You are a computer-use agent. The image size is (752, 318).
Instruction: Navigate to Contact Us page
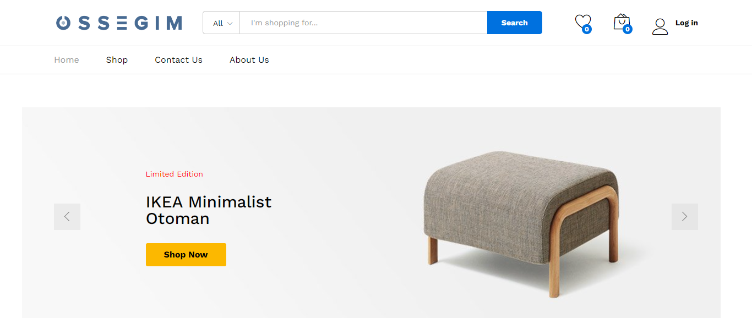pos(178,60)
